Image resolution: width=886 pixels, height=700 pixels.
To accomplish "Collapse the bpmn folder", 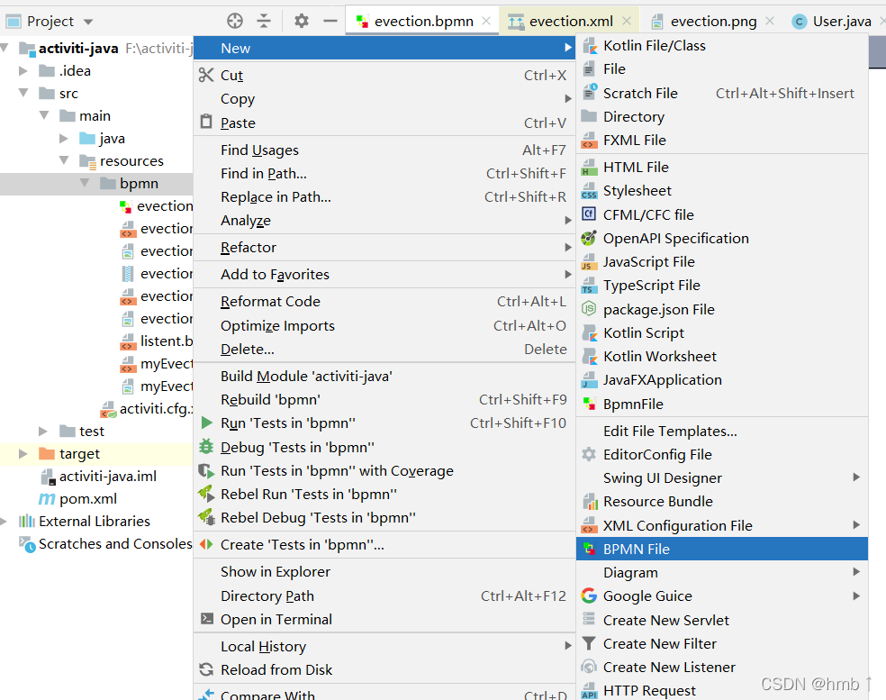I will click(85, 183).
